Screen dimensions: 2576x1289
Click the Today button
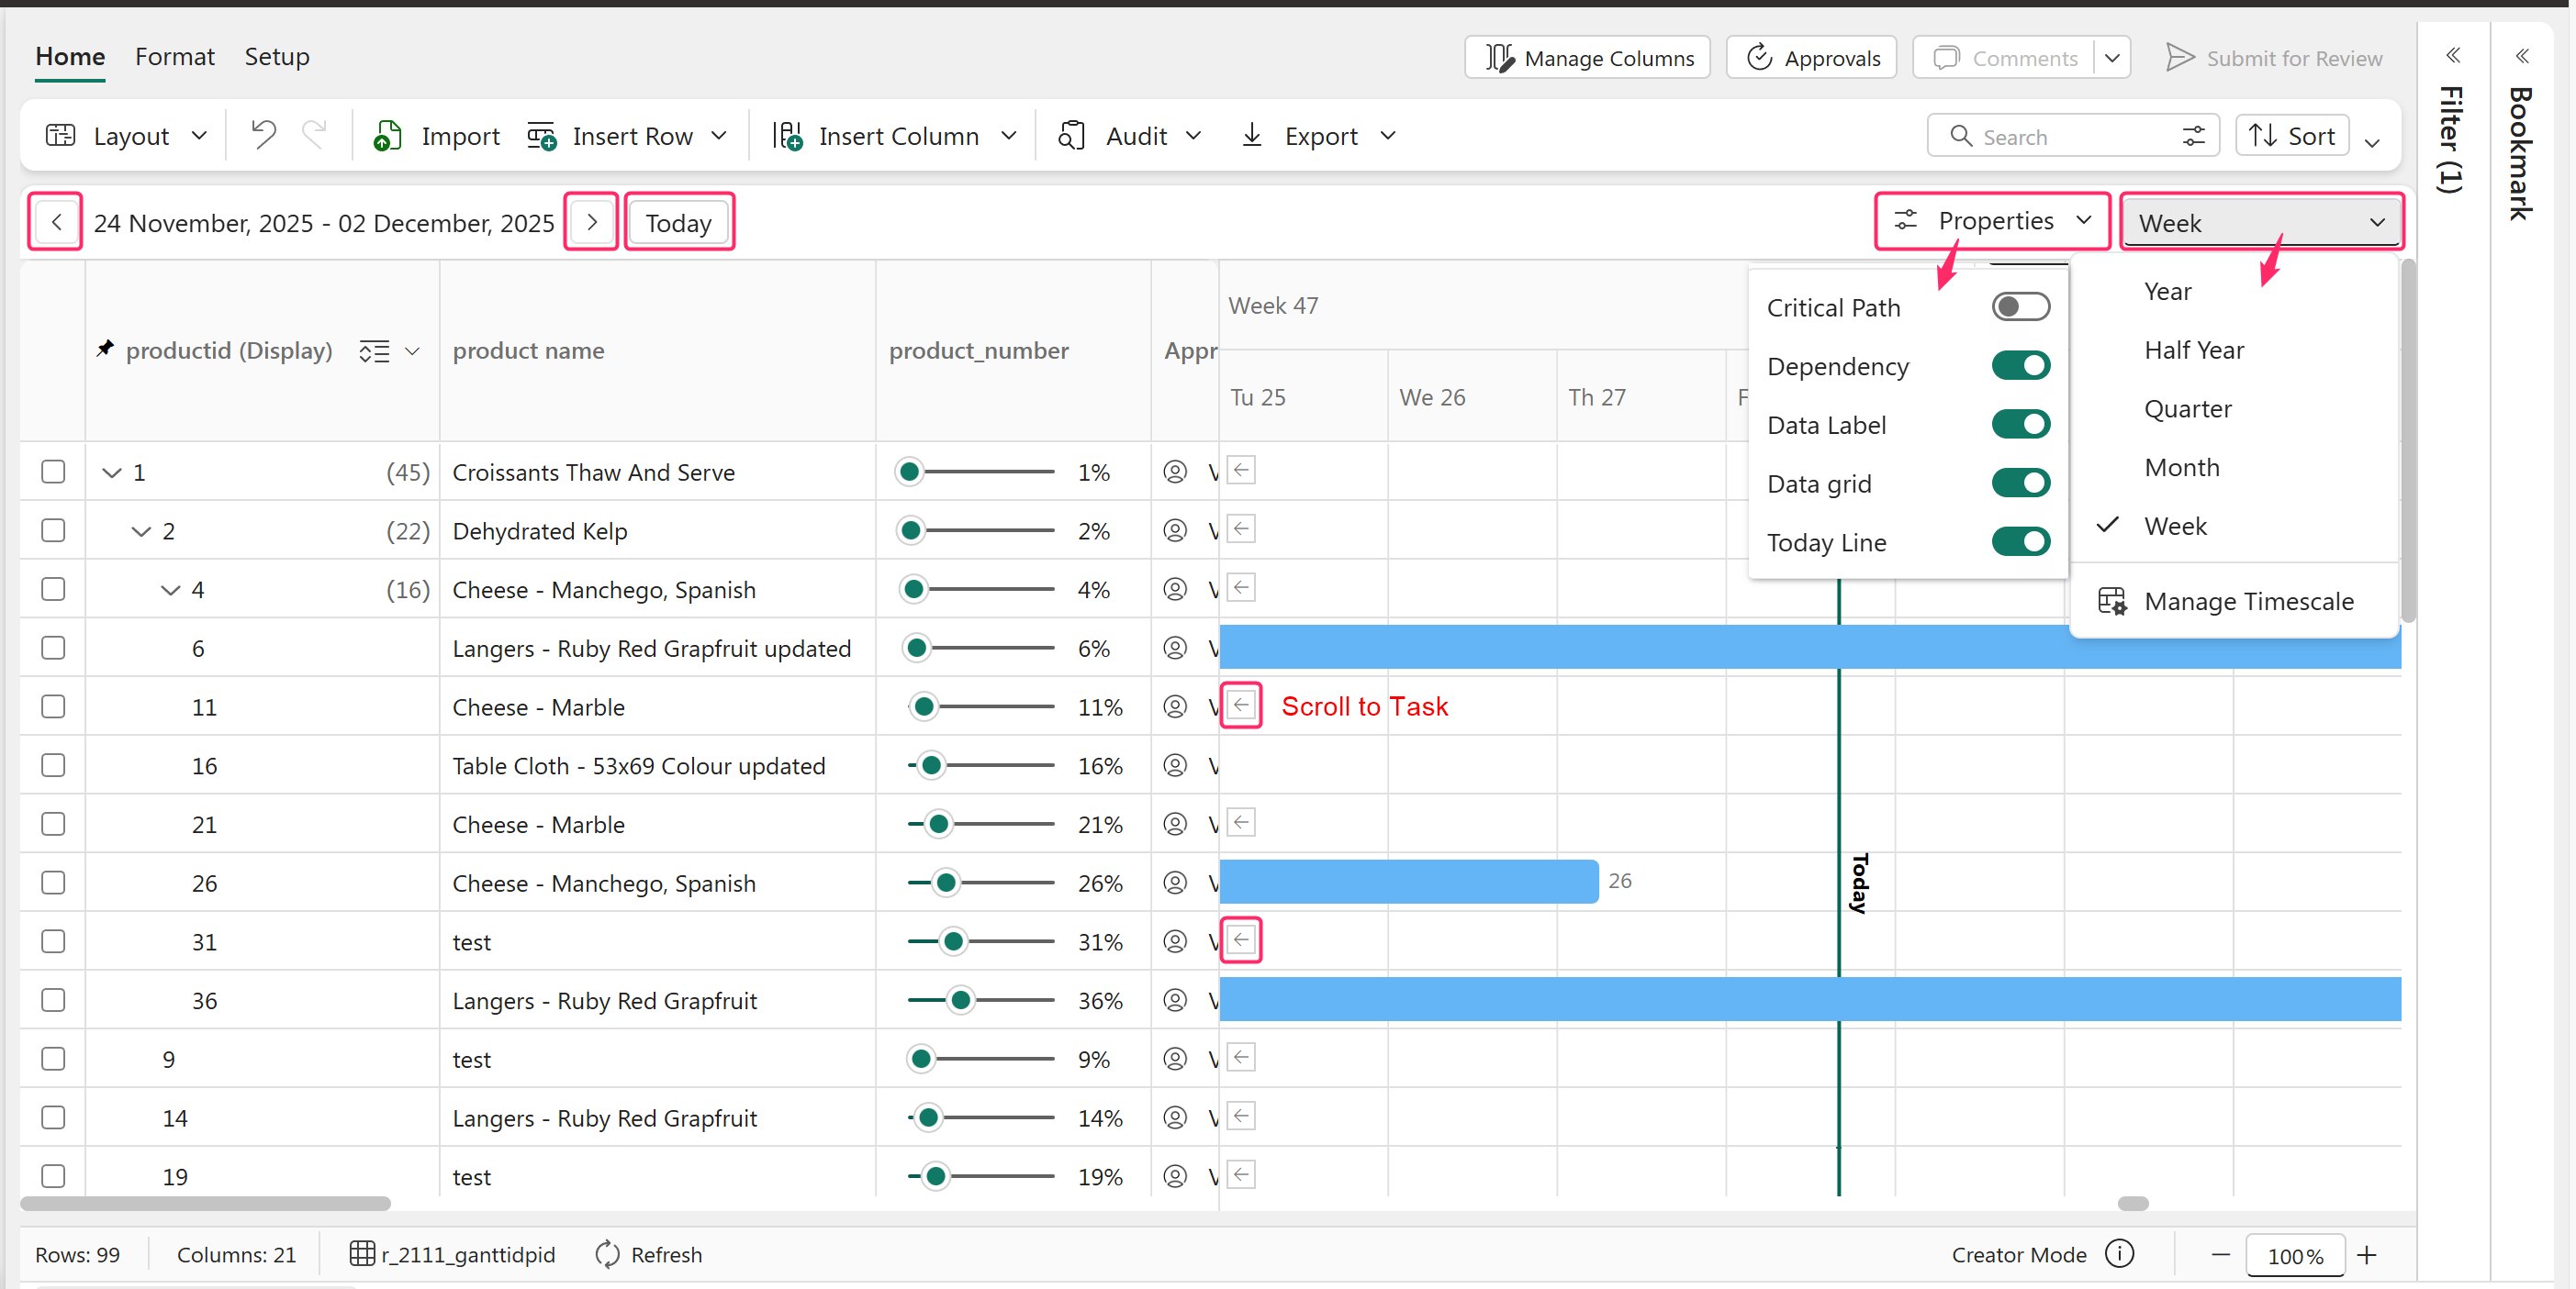click(x=678, y=222)
